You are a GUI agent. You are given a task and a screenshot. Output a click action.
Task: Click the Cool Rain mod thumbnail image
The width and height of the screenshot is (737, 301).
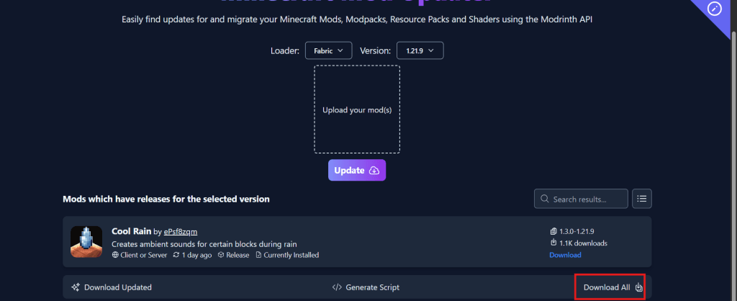(86, 241)
